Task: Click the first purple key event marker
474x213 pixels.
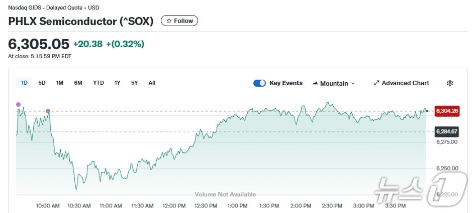Action: pyautogui.click(x=19, y=104)
